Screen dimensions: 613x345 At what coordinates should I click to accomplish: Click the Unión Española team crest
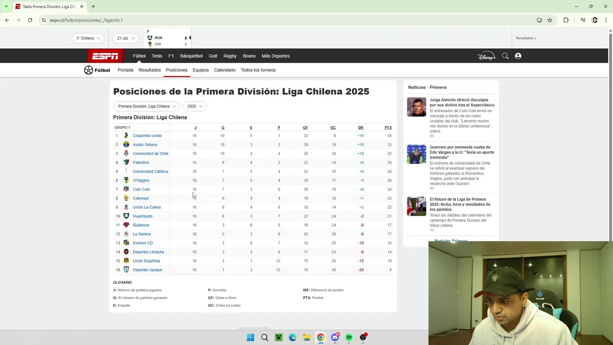tap(126, 261)
